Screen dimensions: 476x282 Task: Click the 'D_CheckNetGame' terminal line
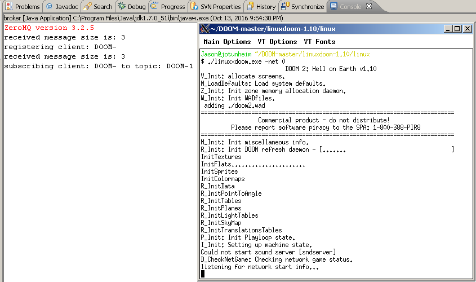click(277, 259)
